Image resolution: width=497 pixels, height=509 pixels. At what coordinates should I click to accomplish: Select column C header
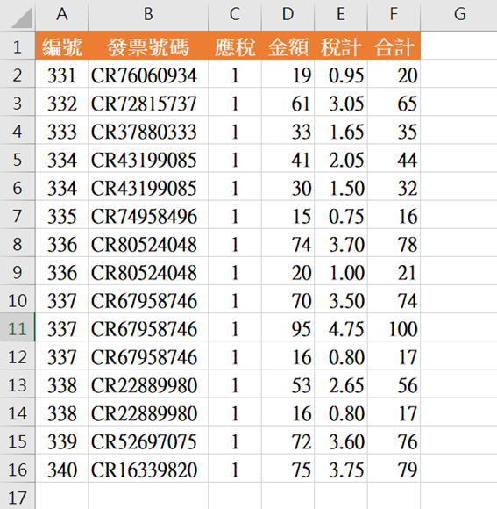[x=235, y=15]
